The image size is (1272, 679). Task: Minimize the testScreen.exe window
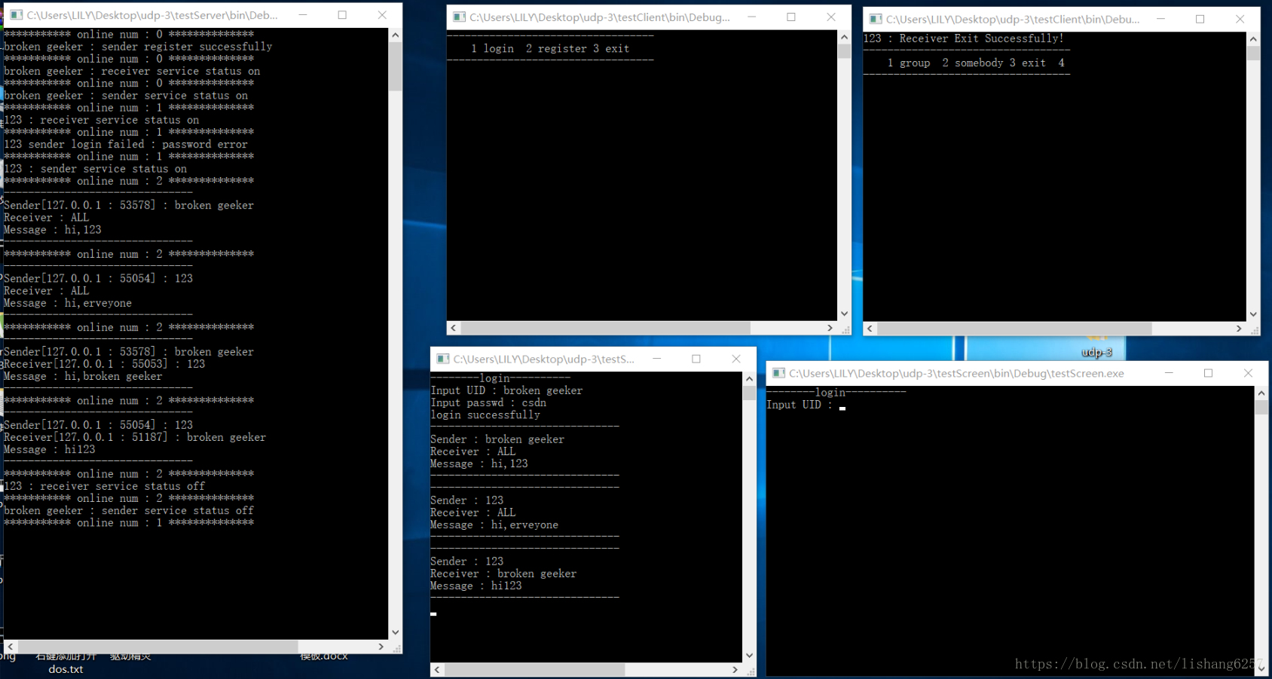click(x=1169, y=373)
